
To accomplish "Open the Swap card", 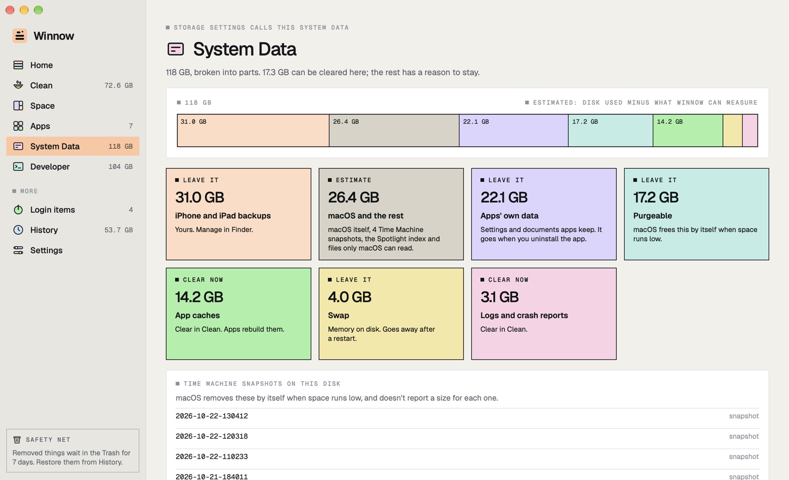I will click(391, 314).
